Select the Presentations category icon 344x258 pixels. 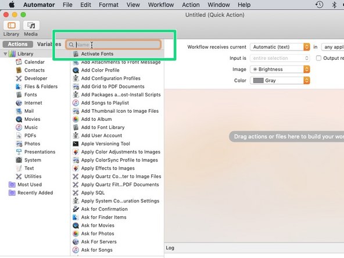point(19,152)
